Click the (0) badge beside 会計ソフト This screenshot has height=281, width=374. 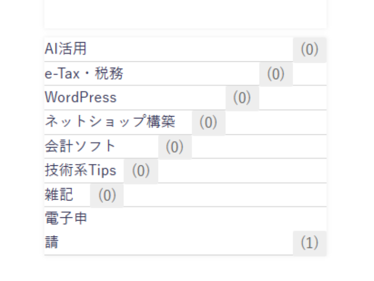(x=175, y=147)
